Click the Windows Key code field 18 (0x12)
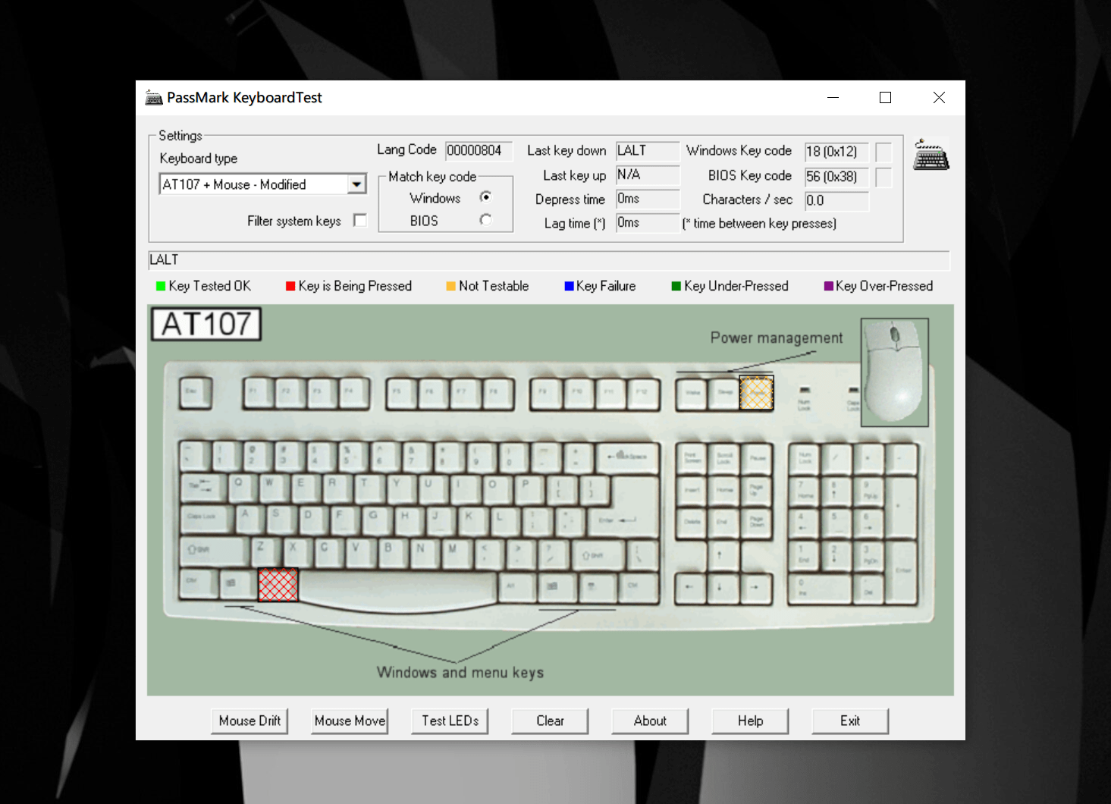This screenshot has width=1111, height=804. pos(836,152)
